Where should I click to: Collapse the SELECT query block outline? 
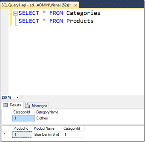15,13
